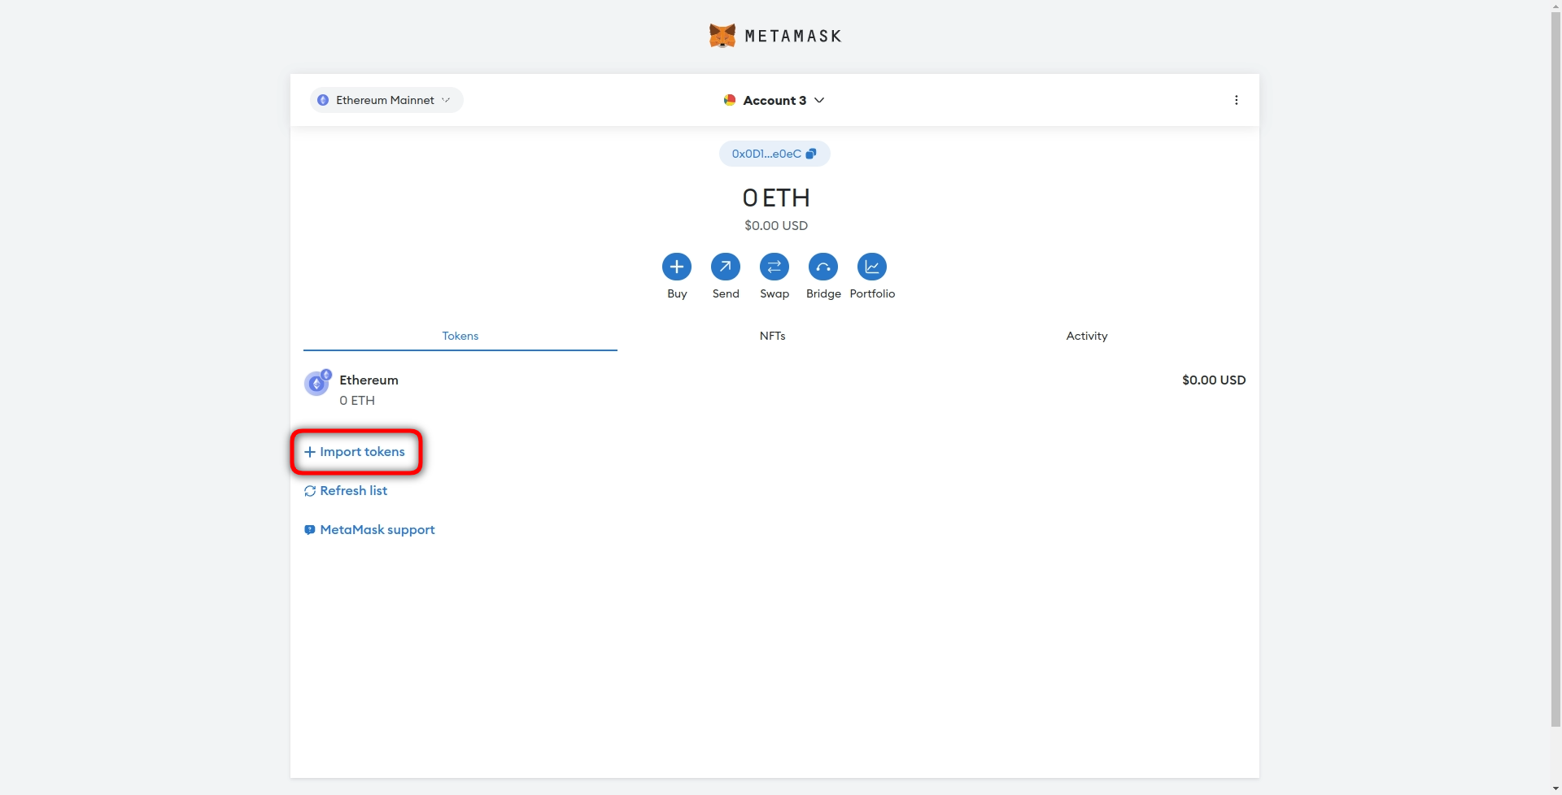Switch to the Activity tab
This screenshot has height=795, width=1562.
tap(1087, 336)
